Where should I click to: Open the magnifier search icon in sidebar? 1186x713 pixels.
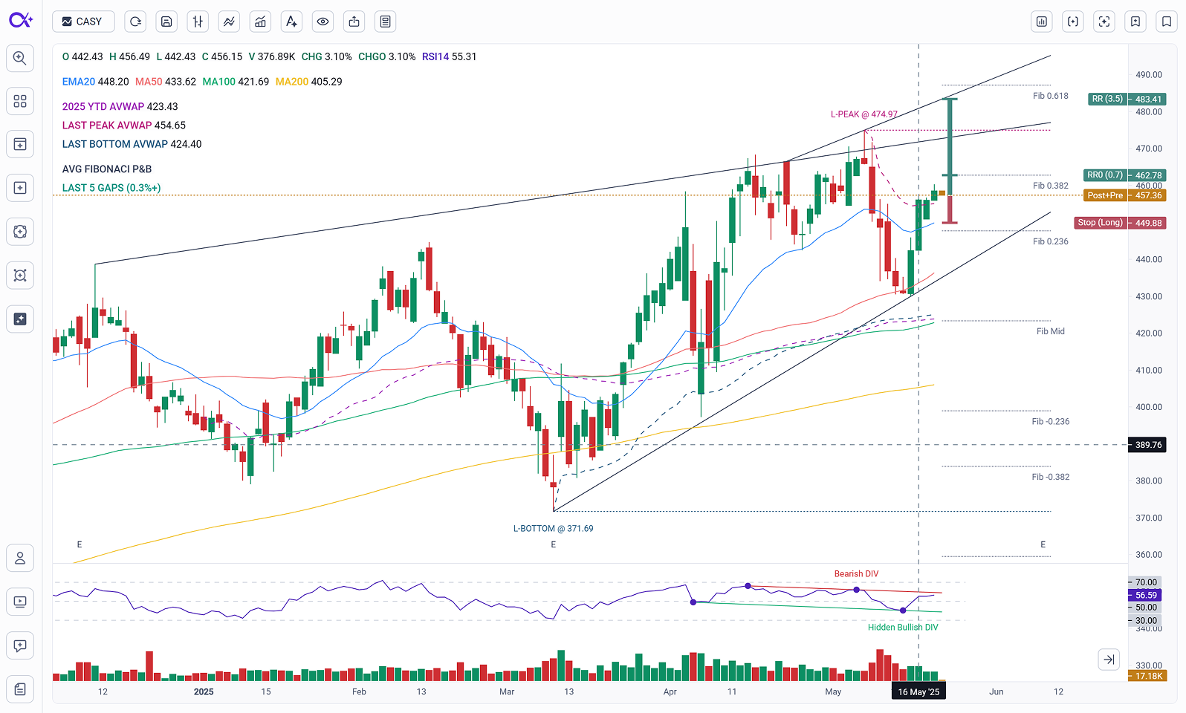click(20, 58)
